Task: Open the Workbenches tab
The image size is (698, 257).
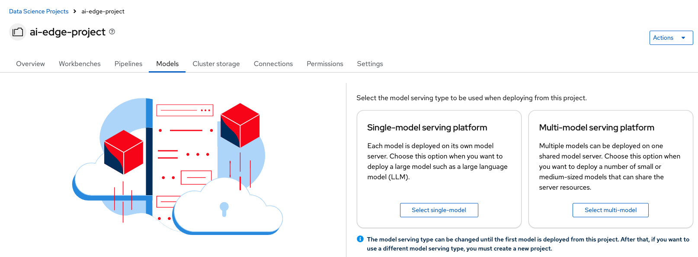Action: [80, 63]
